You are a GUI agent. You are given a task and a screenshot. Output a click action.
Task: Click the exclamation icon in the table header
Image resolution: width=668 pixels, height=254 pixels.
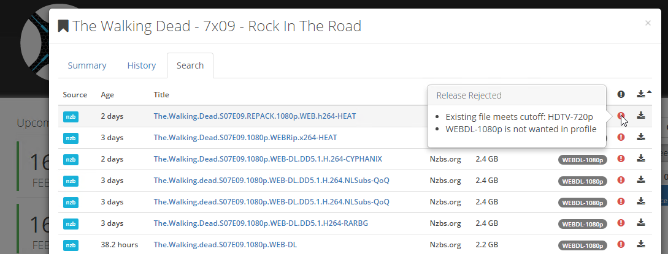[x=621, y=94]
